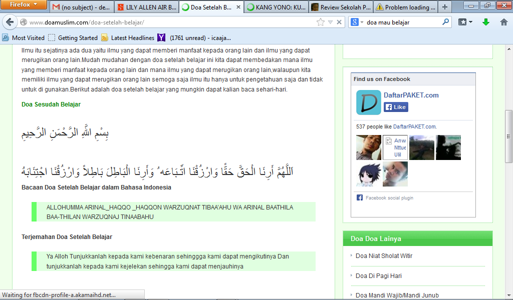Switch to the KANG YONO tab

click(x=277, y=7)
